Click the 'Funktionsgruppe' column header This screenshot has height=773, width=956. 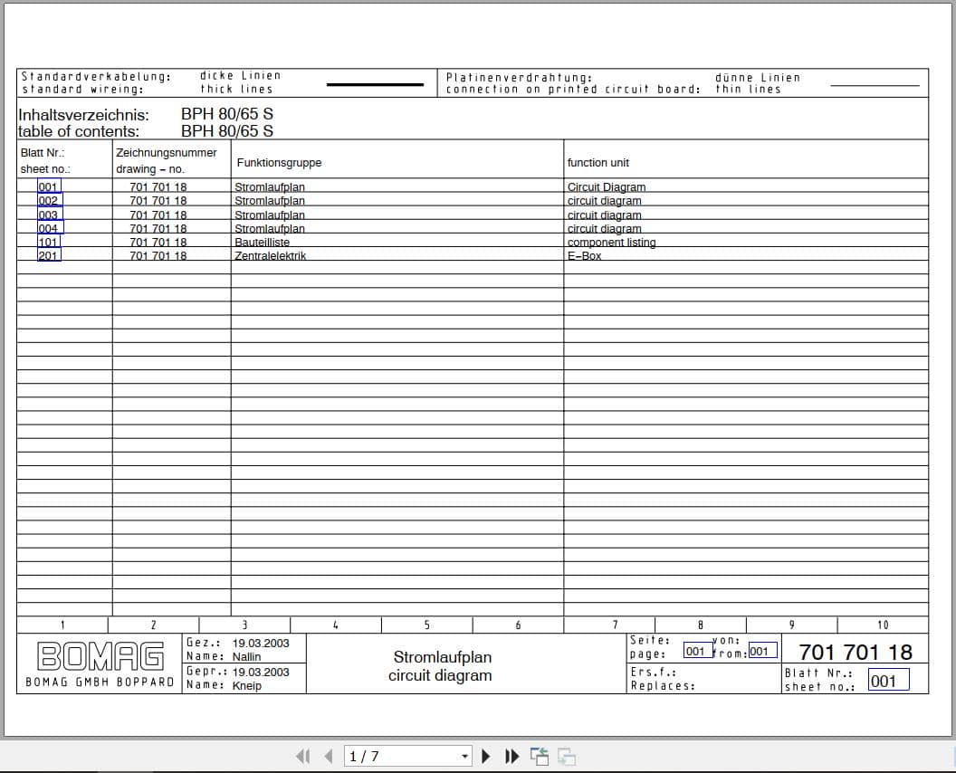pyautogui.click(x=279, y=163)
